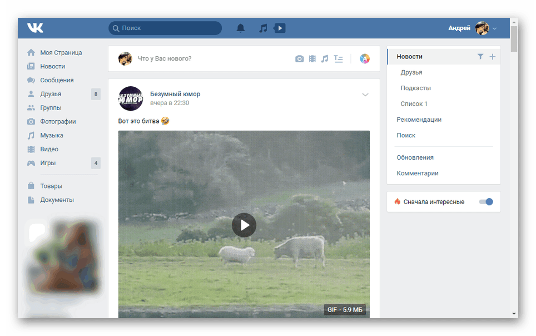Click your avatar in the post box
The image size is (536, 336).
click(x=125, y=58)
